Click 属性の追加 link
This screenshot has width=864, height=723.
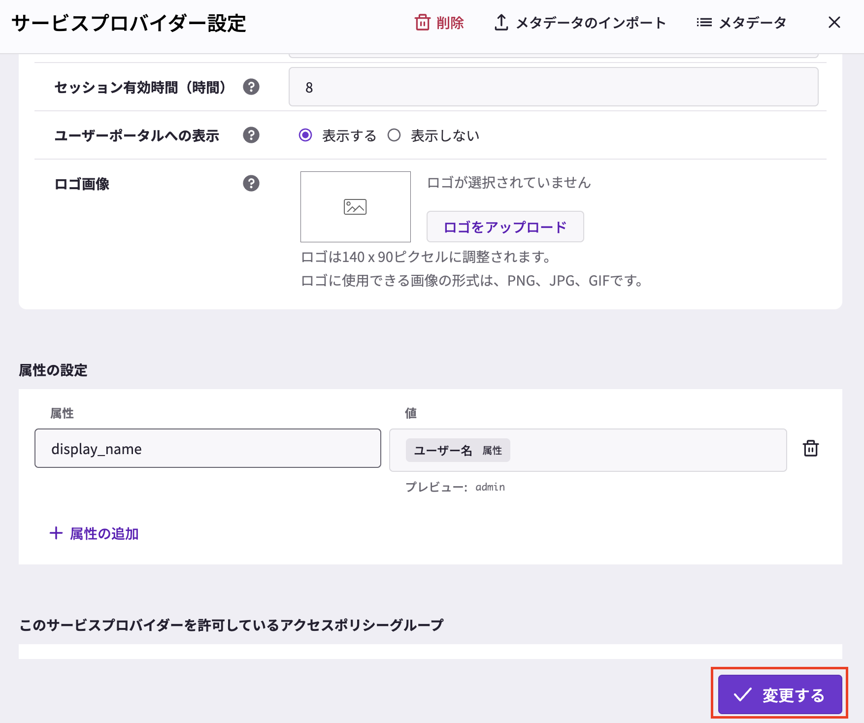point(94,533)
